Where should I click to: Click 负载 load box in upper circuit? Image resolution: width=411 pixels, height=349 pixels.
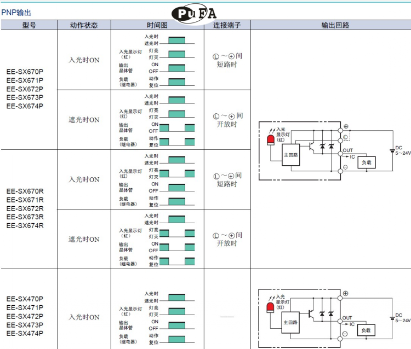coord(367,162)
